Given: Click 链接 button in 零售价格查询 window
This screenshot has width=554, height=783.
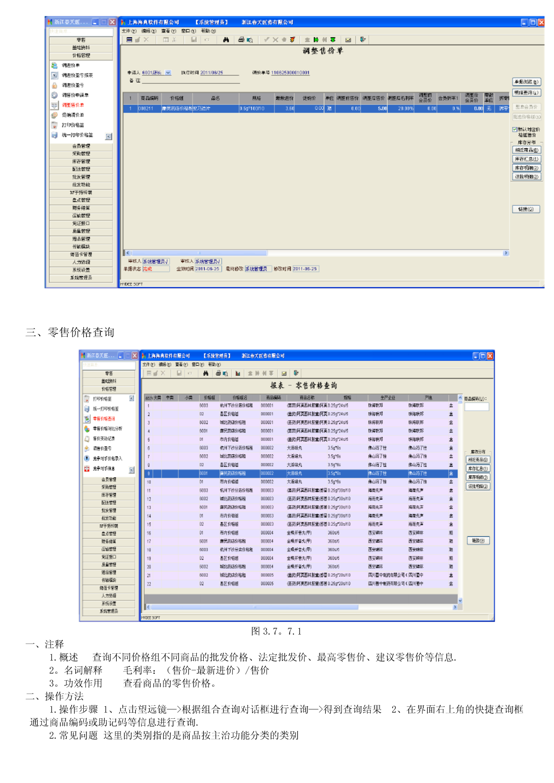Looking at the screenshot, I should click(478, 541).
